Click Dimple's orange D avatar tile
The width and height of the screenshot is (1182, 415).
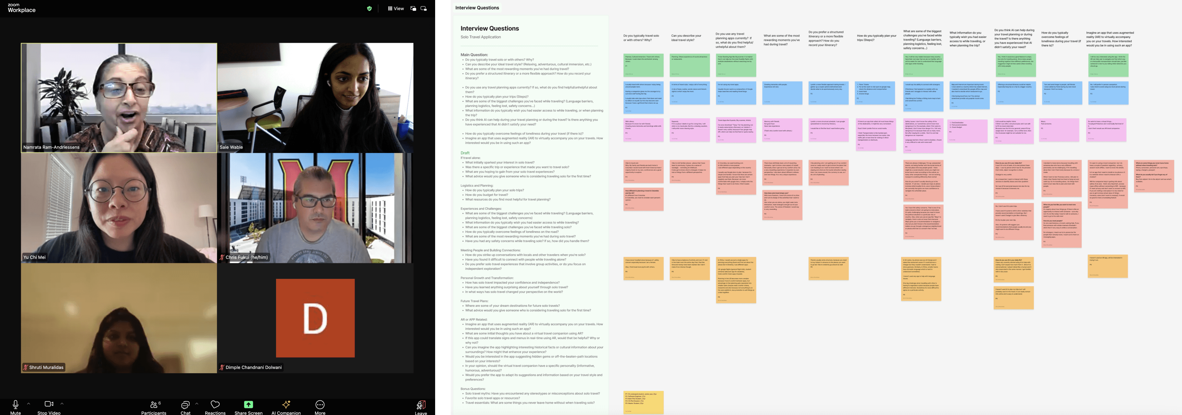[315, 318]
